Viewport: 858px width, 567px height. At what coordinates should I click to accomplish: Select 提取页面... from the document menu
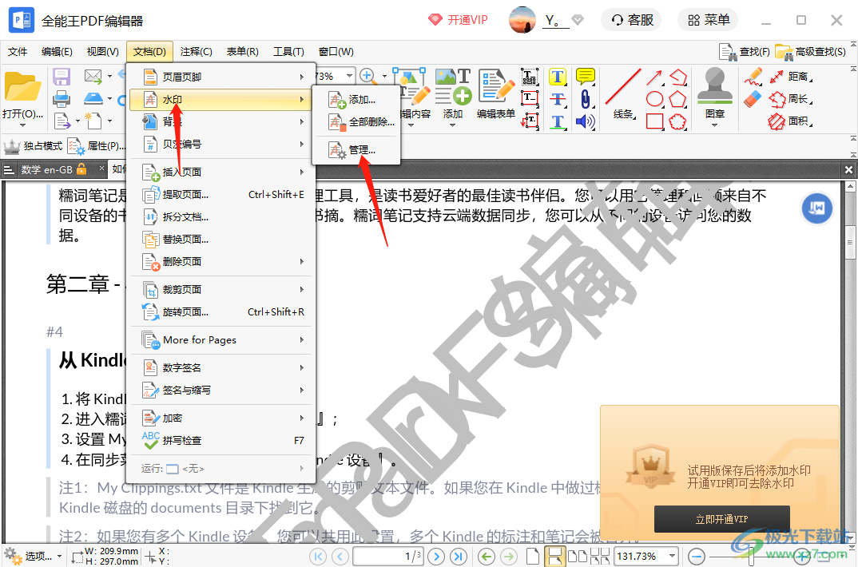(220, 194)
